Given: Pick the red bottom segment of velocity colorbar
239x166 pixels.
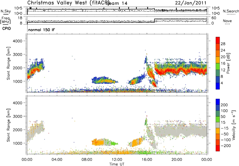Looking at the screenshot, I should click(218, 148).
